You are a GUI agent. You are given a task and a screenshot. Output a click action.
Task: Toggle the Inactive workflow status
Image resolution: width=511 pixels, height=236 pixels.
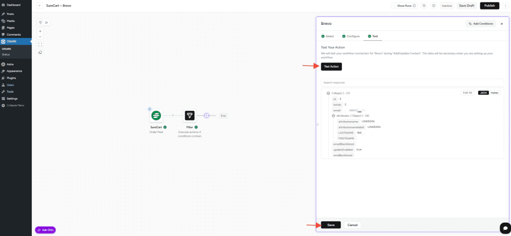coord(447,5)
